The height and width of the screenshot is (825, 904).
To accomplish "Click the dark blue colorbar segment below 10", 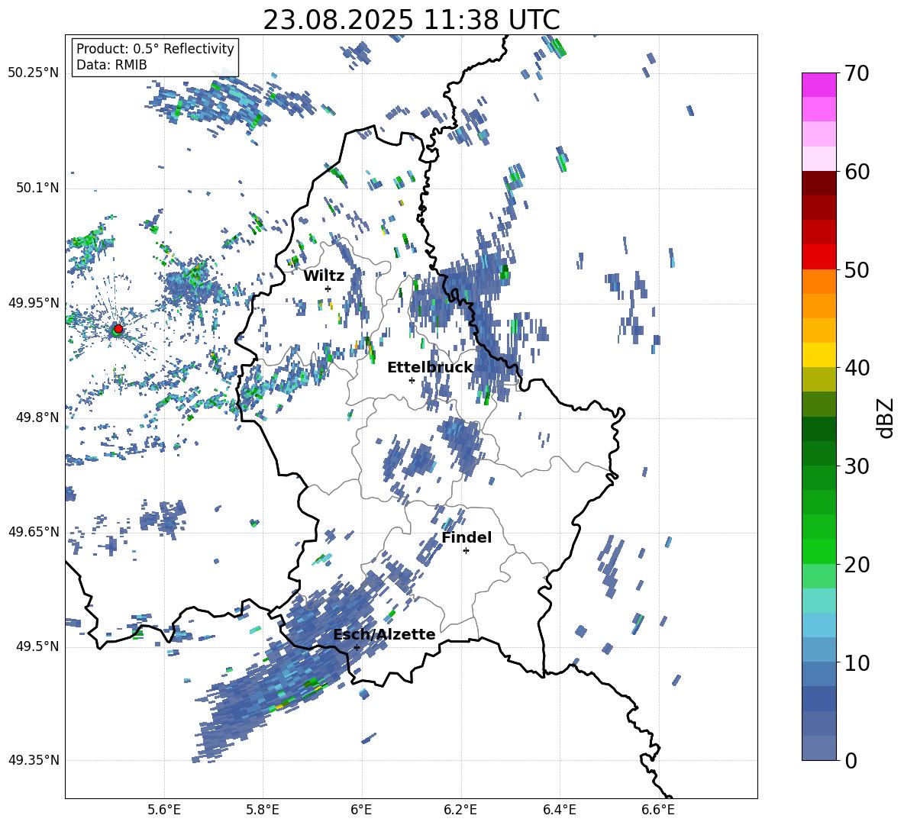I will 818,698.
